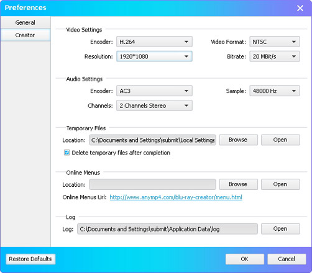Screen dimensions: 312x273
Task: Click Browse for Online Menus location
Action: (x=239, y=184)
